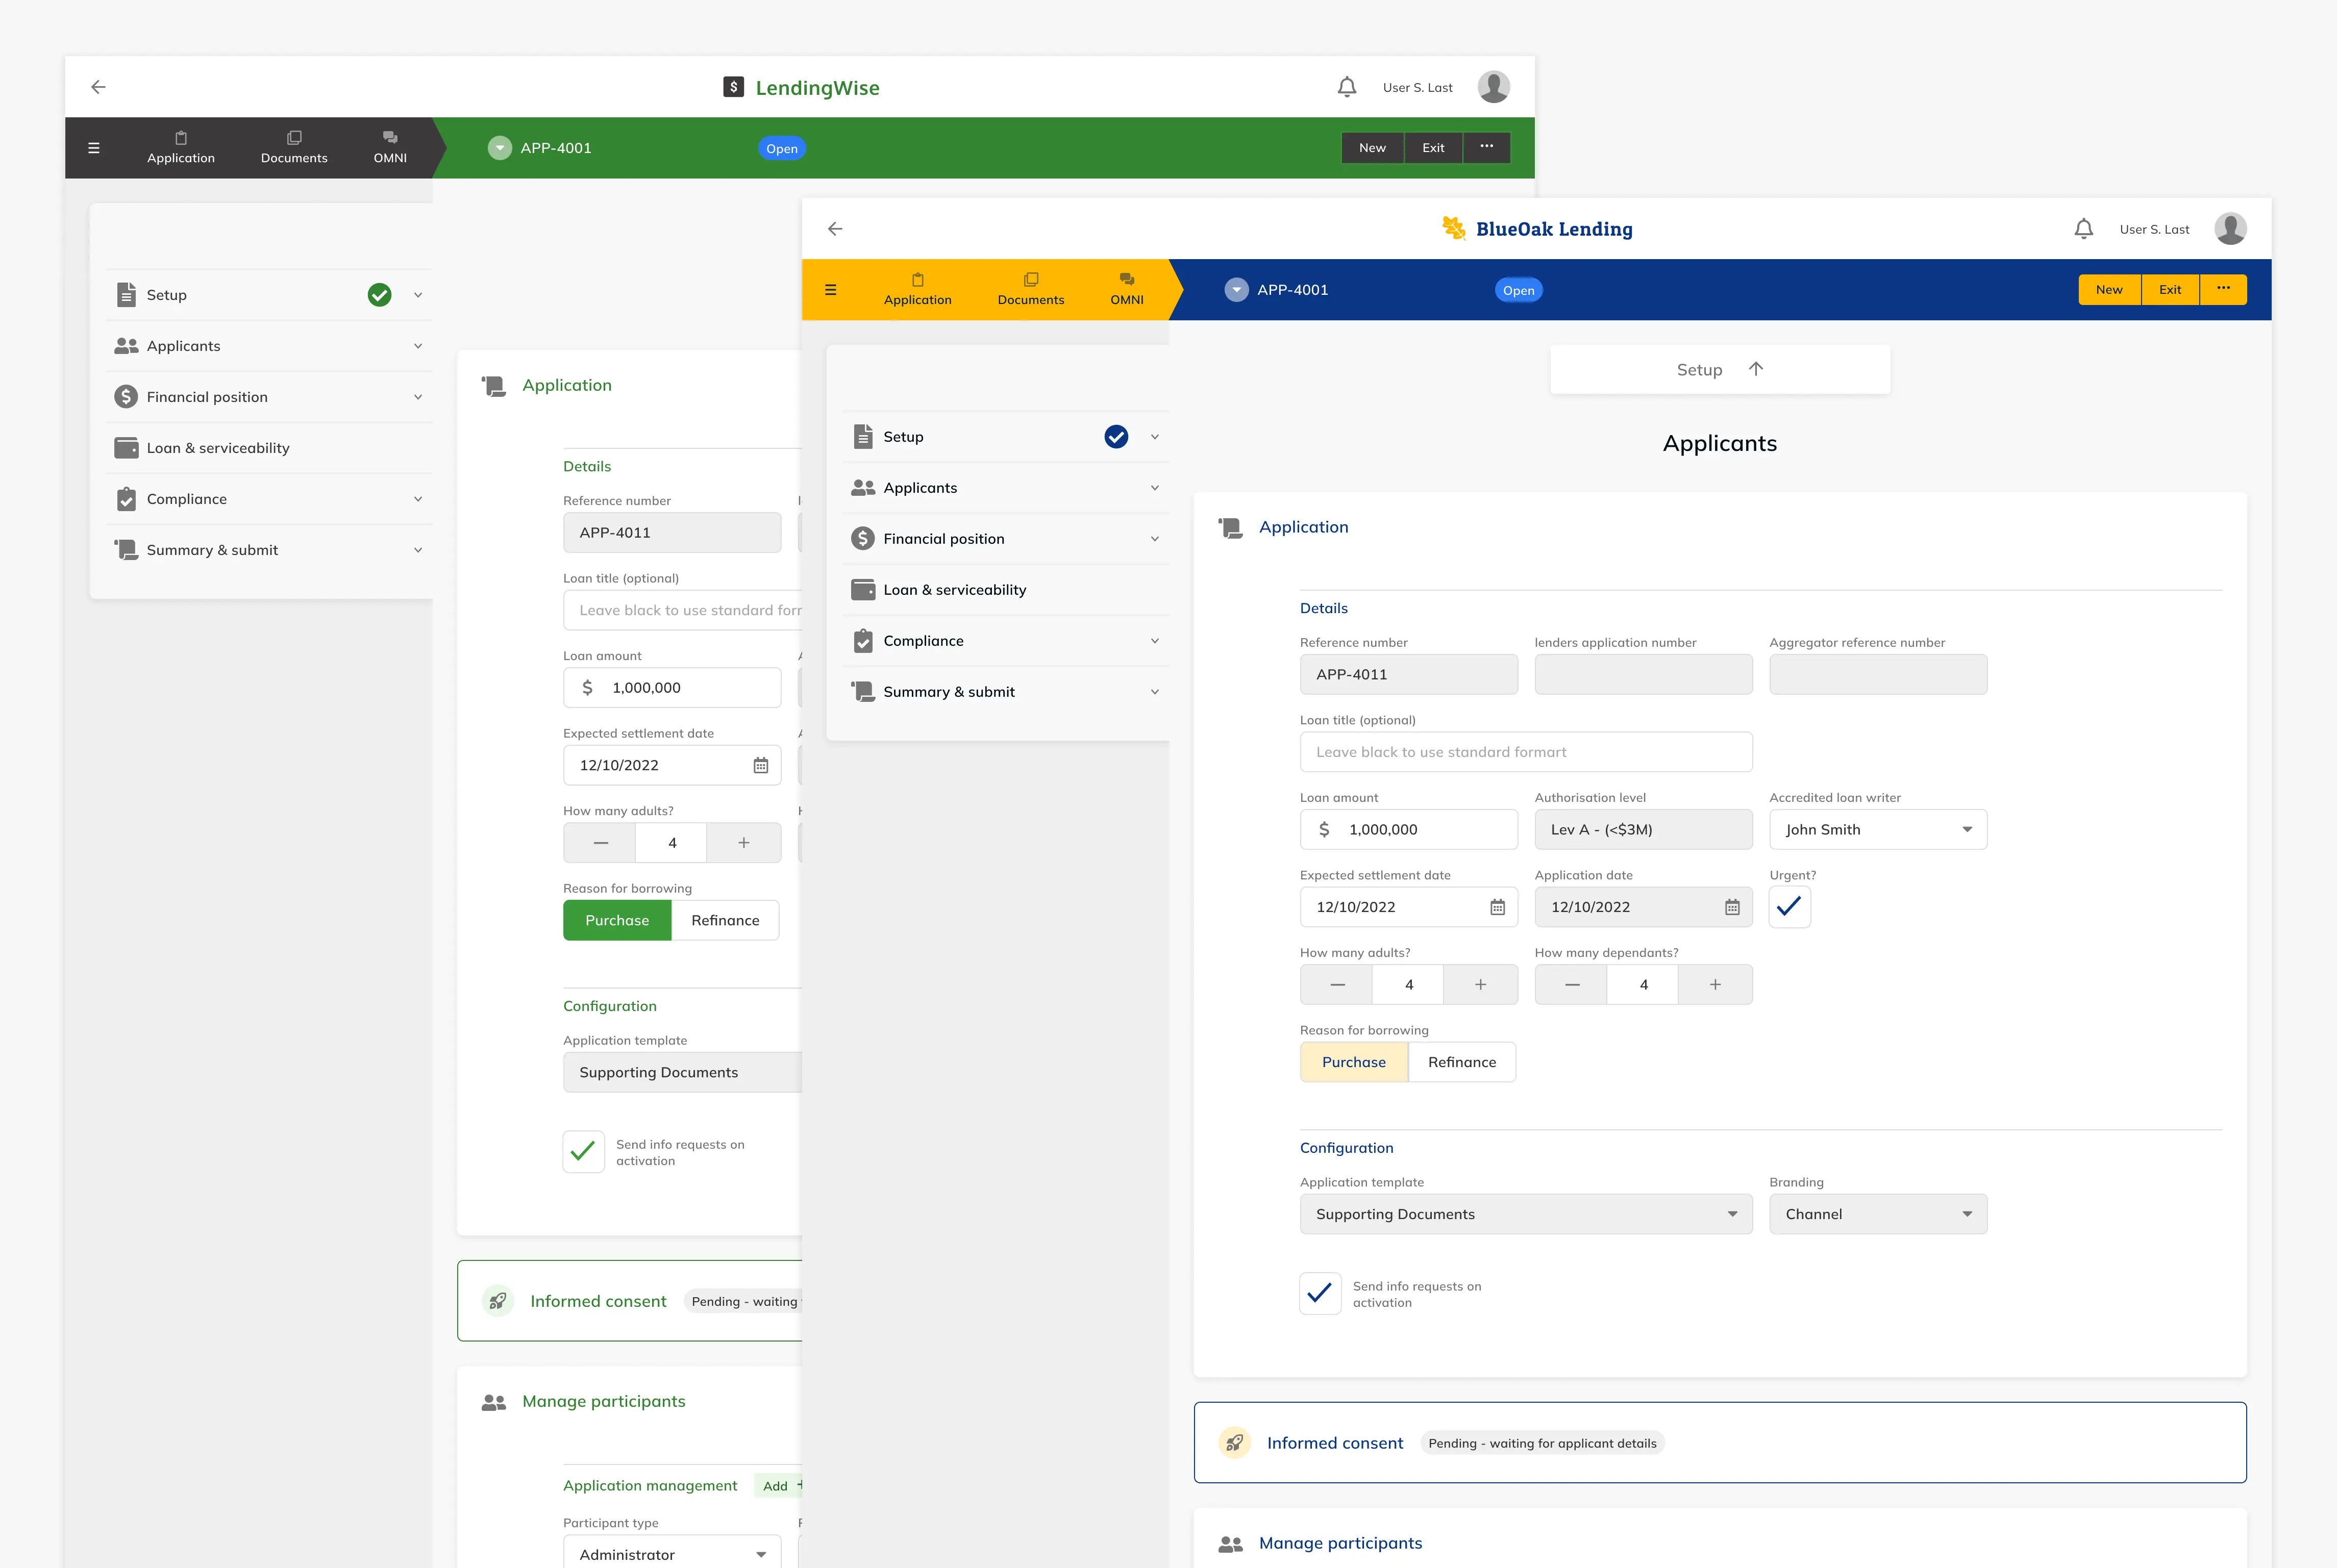
Task: Click up arrow next to Setup in BlueOak
Action: point(1756,369)
